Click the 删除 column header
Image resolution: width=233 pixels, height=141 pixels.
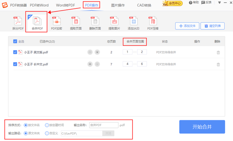[217, 41]
